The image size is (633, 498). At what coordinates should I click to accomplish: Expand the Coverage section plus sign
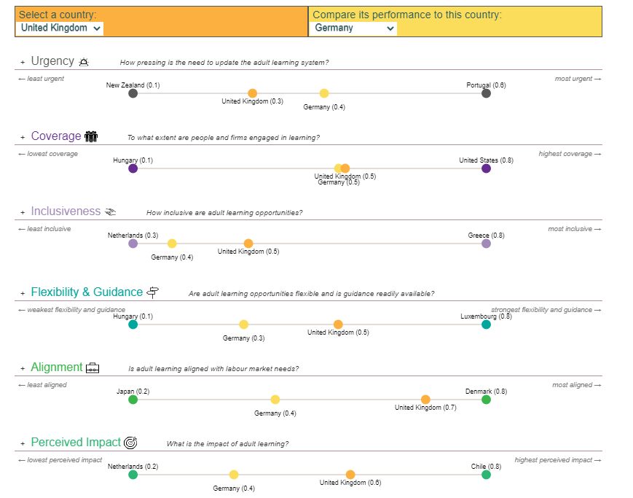click(x=23, y=138)
